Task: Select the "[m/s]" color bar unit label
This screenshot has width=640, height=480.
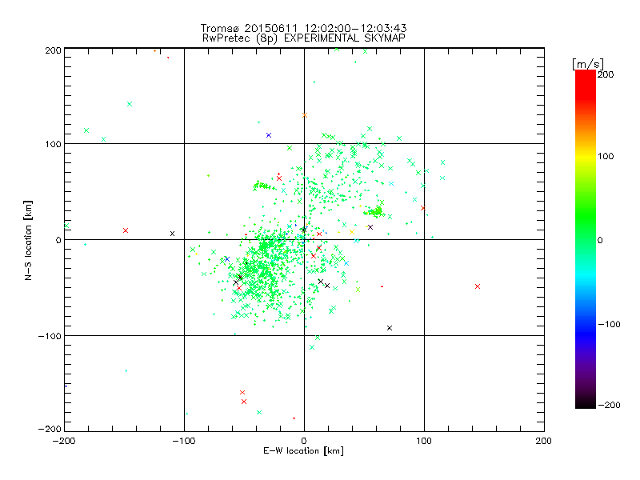Action: pyautogui.click(x=587, y=64)
